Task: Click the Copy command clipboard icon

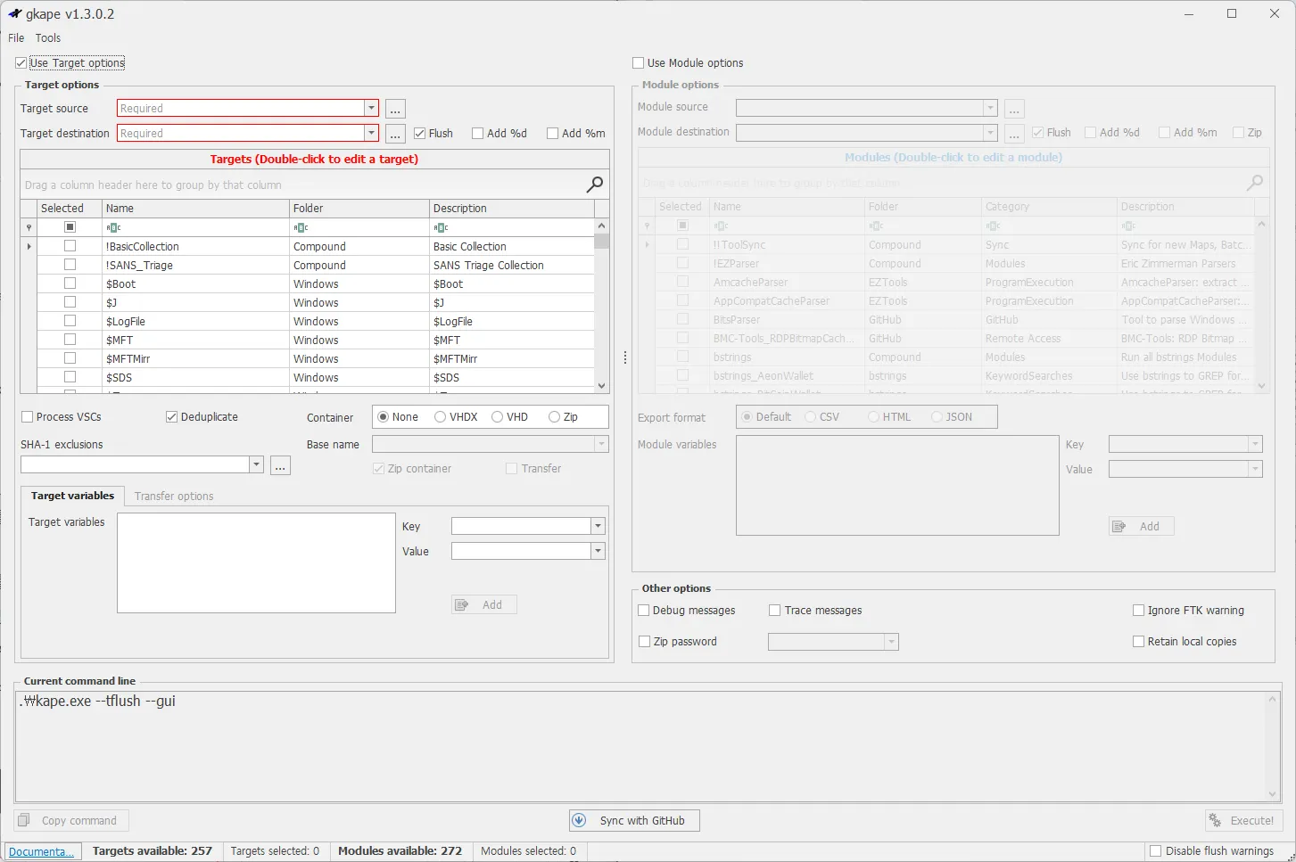Action: coord(24,820)
